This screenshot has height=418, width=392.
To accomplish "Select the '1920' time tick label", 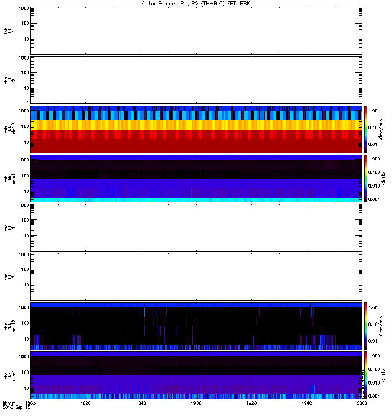I will point(251,403).
